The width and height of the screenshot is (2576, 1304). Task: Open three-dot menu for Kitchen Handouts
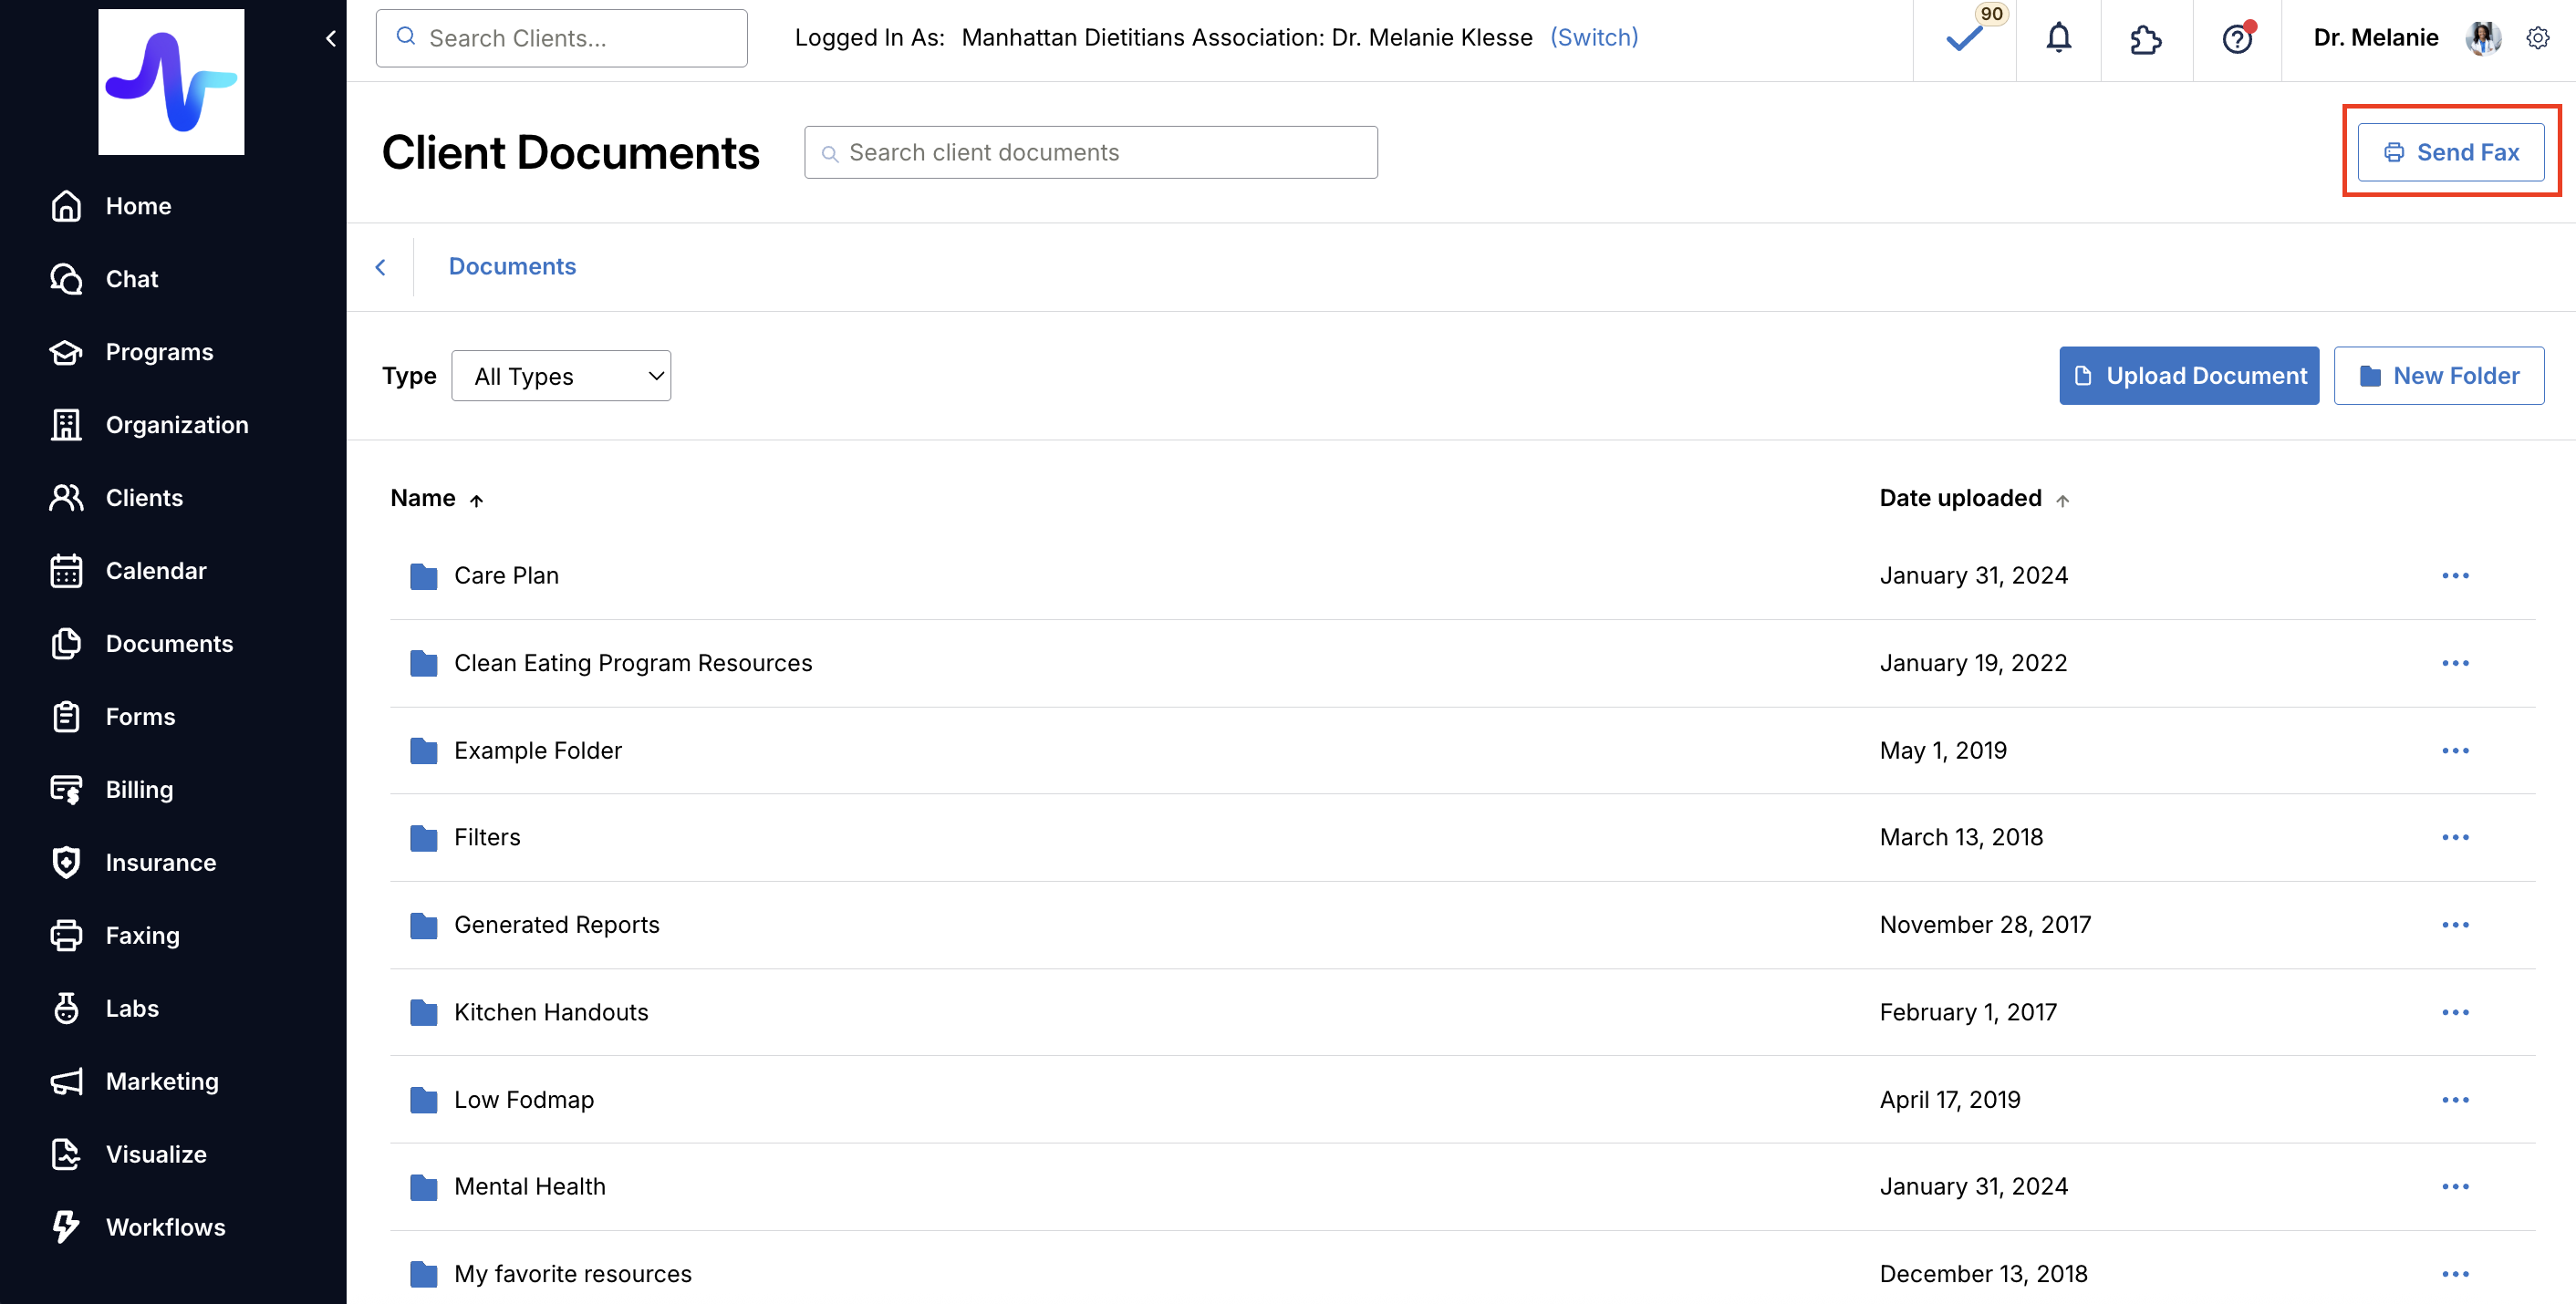(2455, 1012)
